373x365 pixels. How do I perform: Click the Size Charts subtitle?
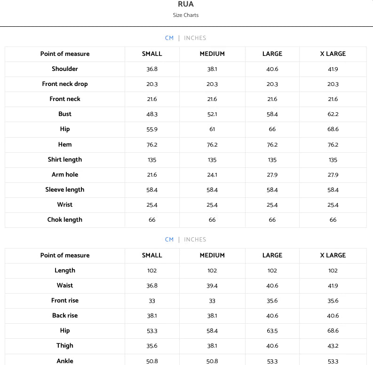(186, 15)
